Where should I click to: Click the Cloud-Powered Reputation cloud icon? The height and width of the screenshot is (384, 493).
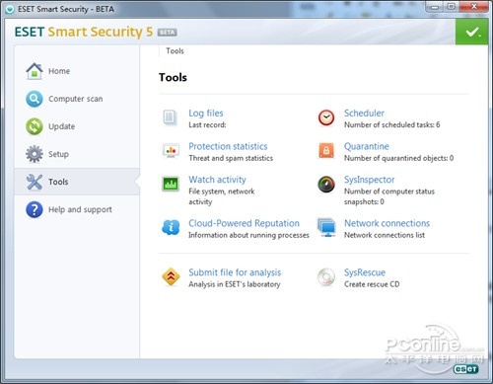coord(171,227)
